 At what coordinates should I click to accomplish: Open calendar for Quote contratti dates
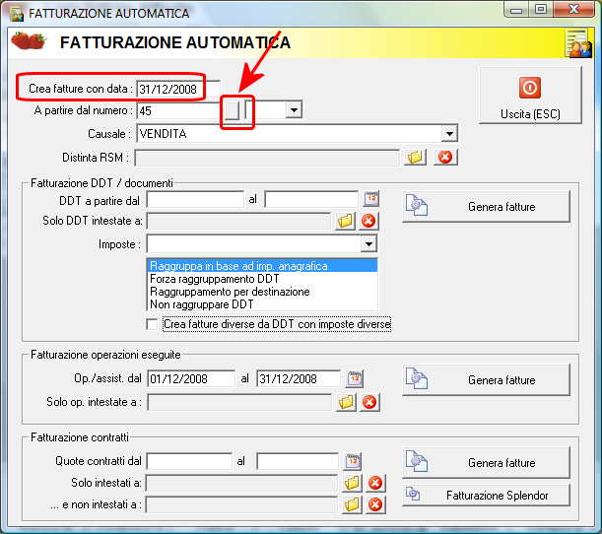353,461
